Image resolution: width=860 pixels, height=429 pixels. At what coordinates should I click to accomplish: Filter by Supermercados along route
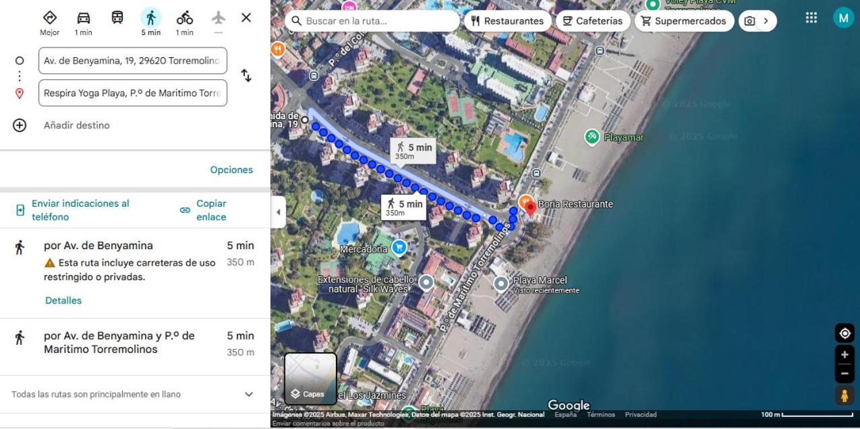(x=684, y=21)
